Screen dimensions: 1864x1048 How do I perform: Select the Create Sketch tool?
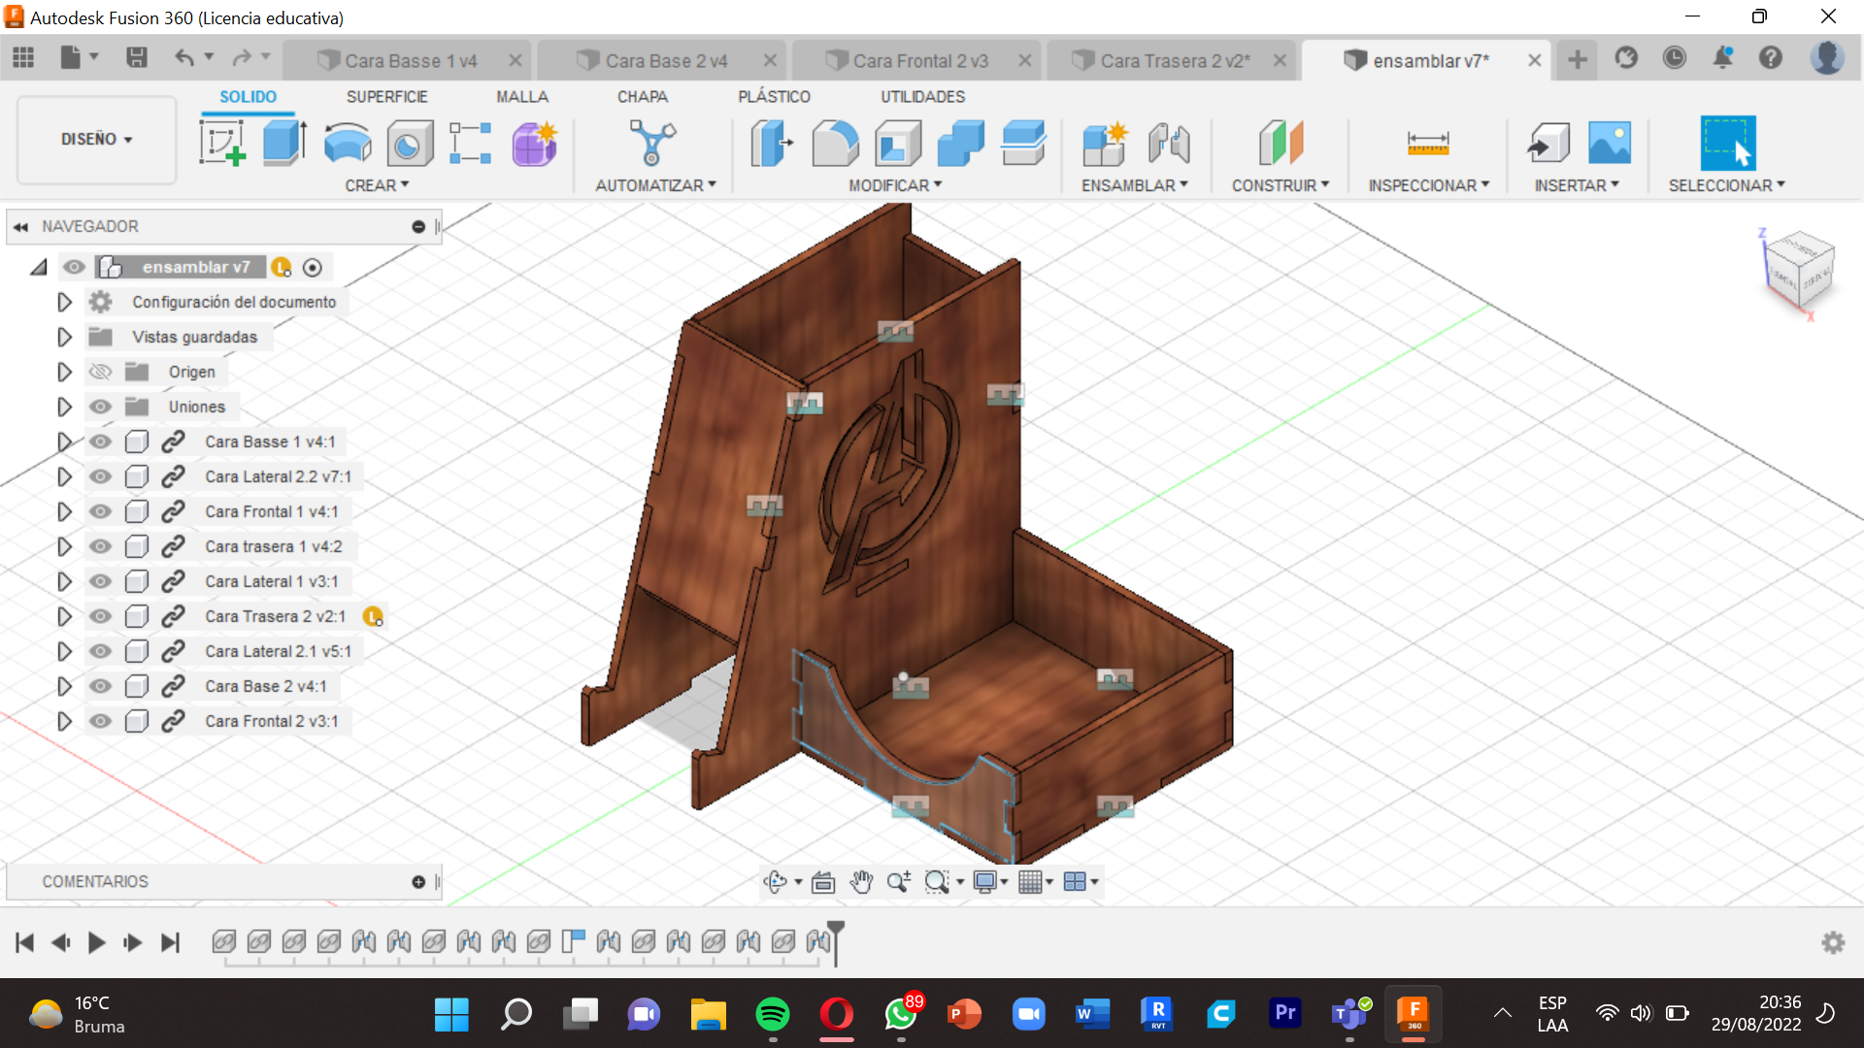point(221,143)
